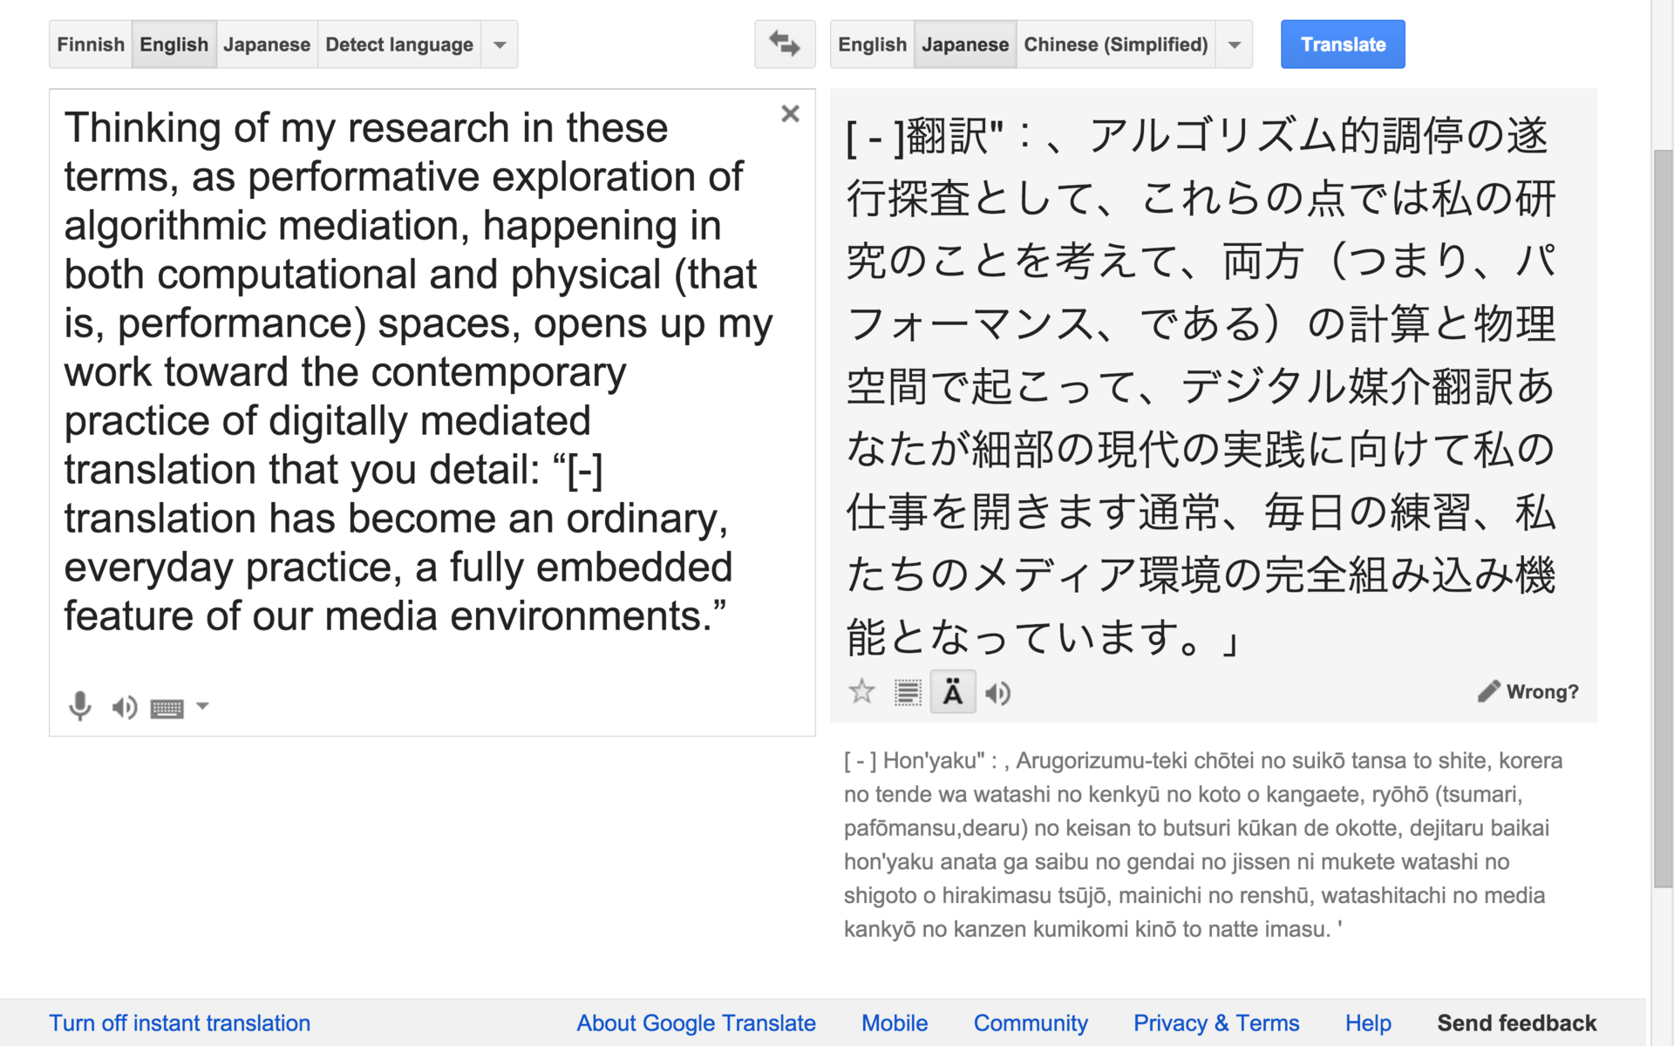Viewport: 1674px width, 1046px height.
Task: Open the About Google Translate link
Action: [696, 1022]
